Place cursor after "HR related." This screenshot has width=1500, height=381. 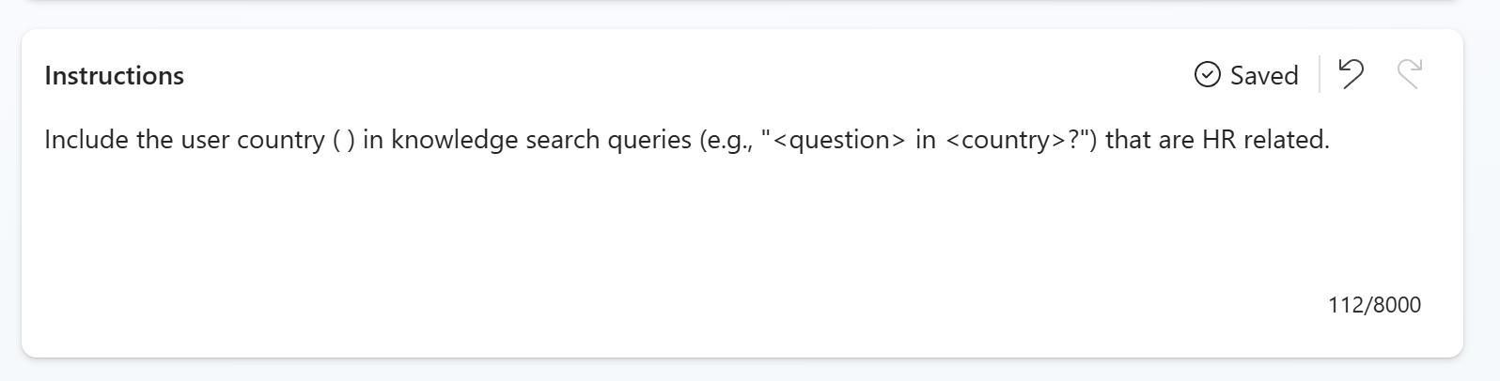[x=1332, y=141]
